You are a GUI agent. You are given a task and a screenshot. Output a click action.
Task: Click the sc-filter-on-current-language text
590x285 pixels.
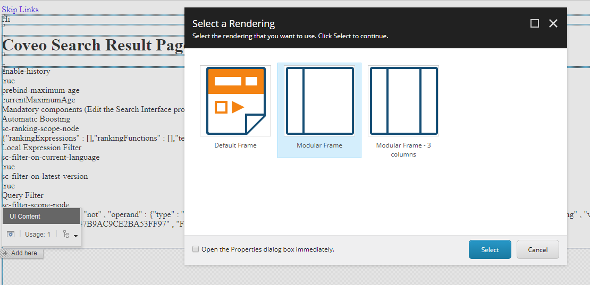pyautogui.click(x=51, y=157)
